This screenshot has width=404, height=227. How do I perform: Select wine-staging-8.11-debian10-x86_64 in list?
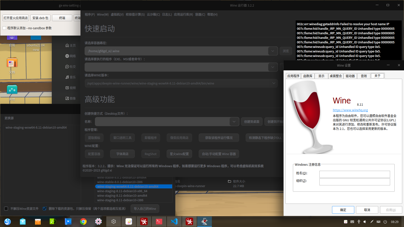click(x=134, y=191)
